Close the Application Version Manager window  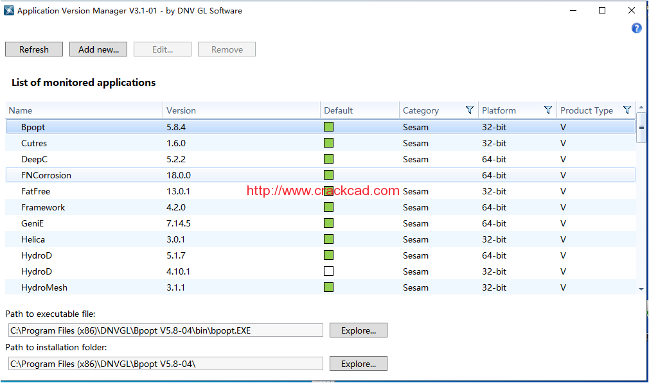click(x=631, y=10)
